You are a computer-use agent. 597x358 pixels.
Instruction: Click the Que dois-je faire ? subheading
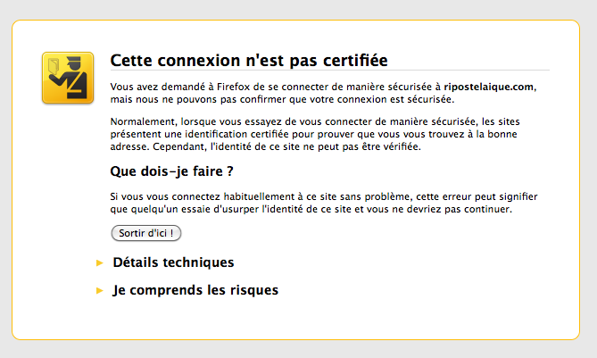171,171
